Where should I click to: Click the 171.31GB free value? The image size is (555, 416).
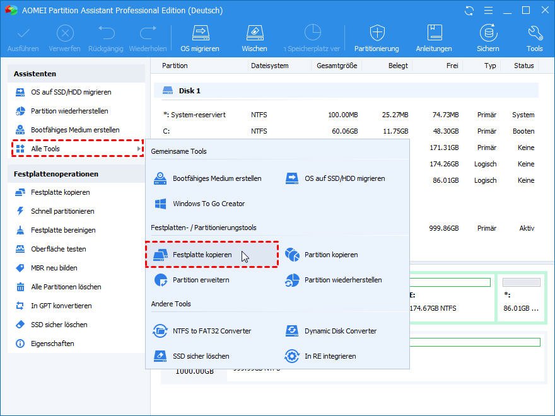point(444,147)
